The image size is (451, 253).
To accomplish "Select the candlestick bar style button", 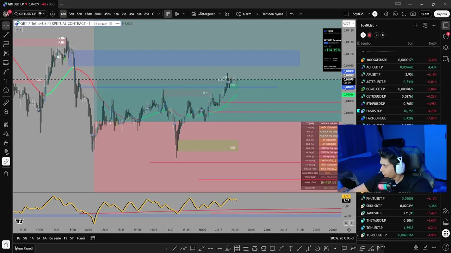I will 168,14.
